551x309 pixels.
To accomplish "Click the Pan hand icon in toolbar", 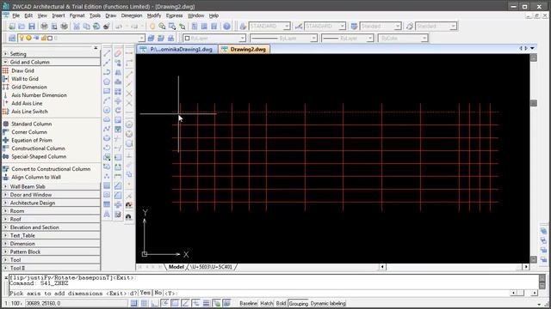I will [x=152, y=27].
